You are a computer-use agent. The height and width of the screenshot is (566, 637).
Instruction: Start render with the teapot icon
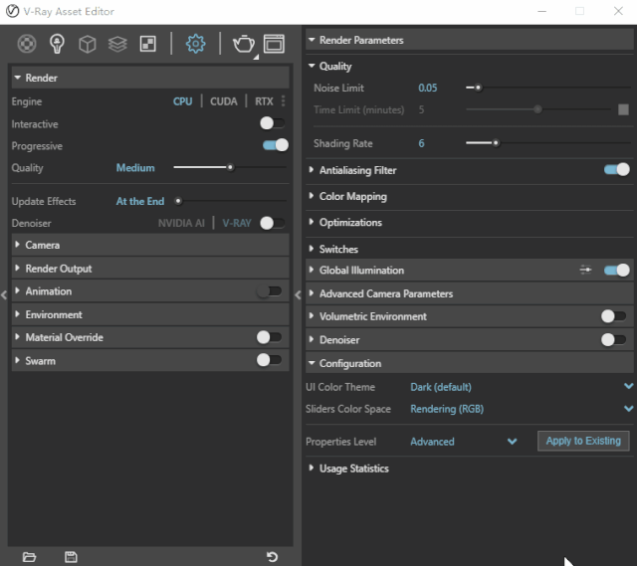click(244, 44)
